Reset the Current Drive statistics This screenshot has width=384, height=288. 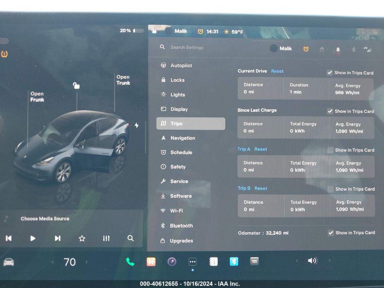click(277, 71)
